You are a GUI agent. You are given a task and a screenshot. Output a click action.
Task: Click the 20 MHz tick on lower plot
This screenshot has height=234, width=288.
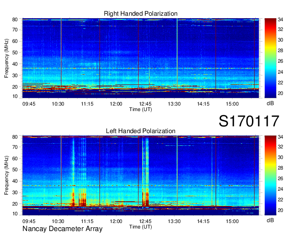(x=15, y=204)
